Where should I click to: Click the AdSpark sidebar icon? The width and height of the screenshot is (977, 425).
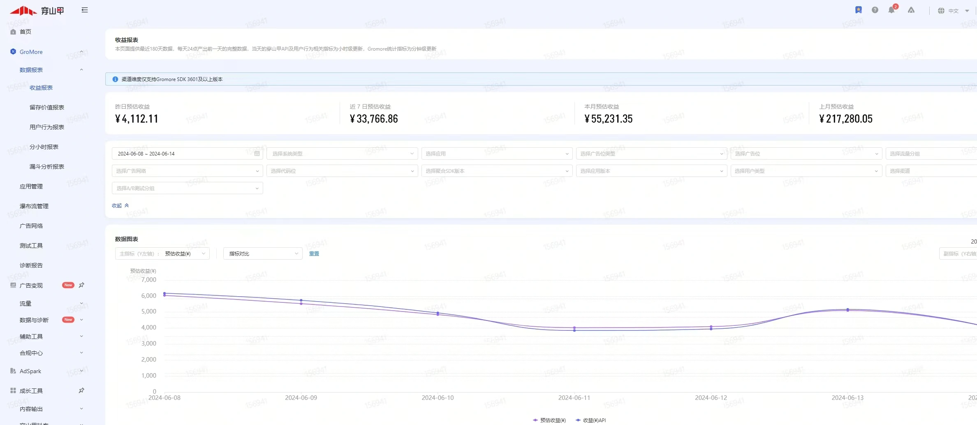point(13,371)
